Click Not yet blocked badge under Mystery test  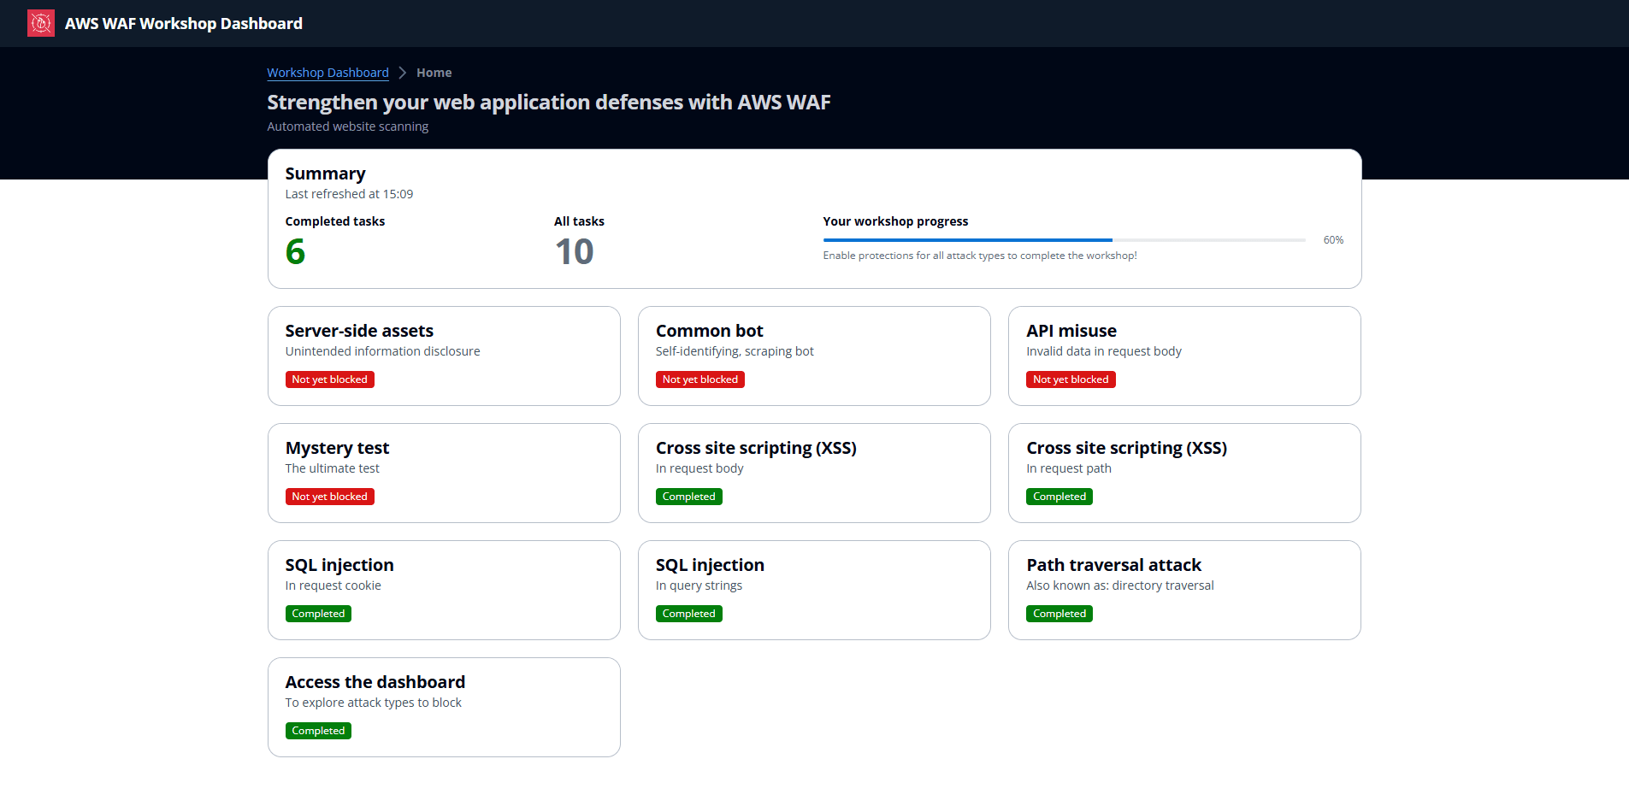click(329, 497)
